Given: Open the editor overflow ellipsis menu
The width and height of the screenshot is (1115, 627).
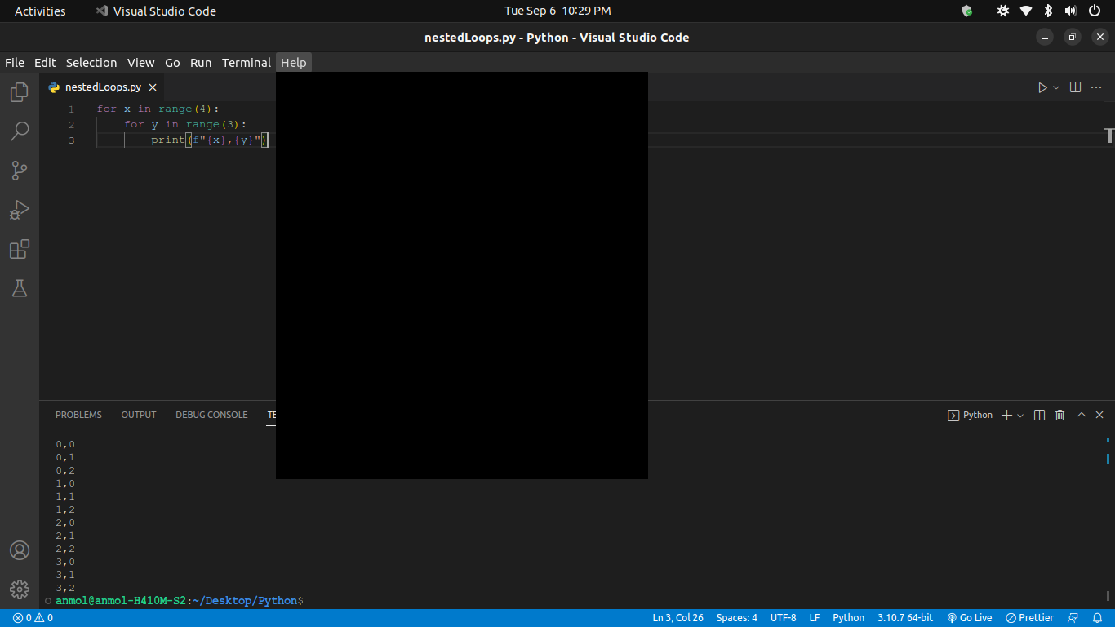Looking at the screenshot, I should click(1096, 87).
